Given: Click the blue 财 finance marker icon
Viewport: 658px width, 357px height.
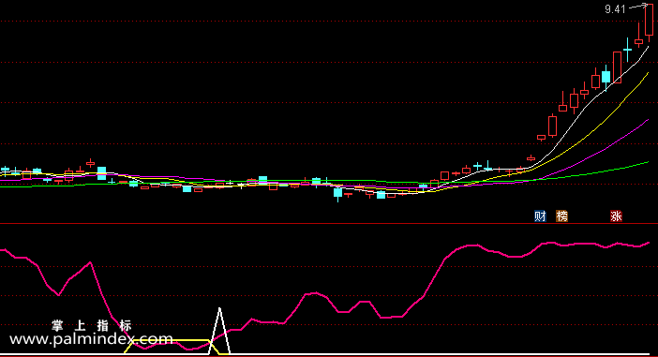Looking at the screenshot, I should tap(540, 216).
